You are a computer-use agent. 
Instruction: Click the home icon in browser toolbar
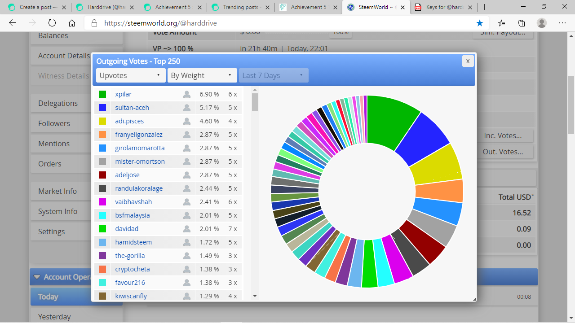71,23
